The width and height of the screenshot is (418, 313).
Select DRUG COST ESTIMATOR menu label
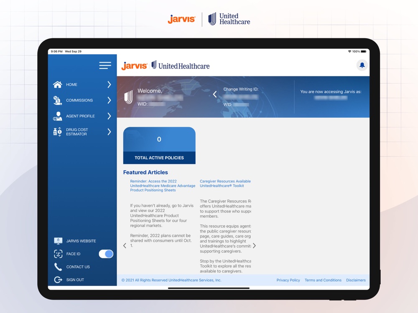[77, 132]
